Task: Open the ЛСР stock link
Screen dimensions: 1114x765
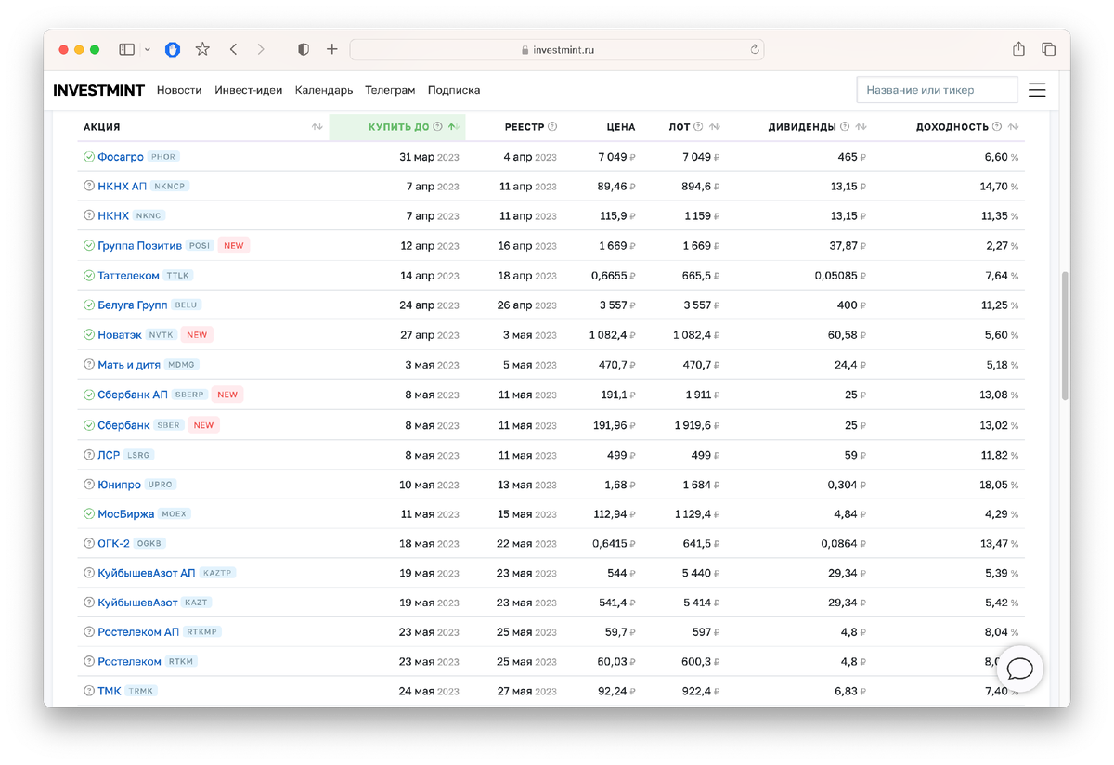Action: pyautogui.click(x=109, y=455)
